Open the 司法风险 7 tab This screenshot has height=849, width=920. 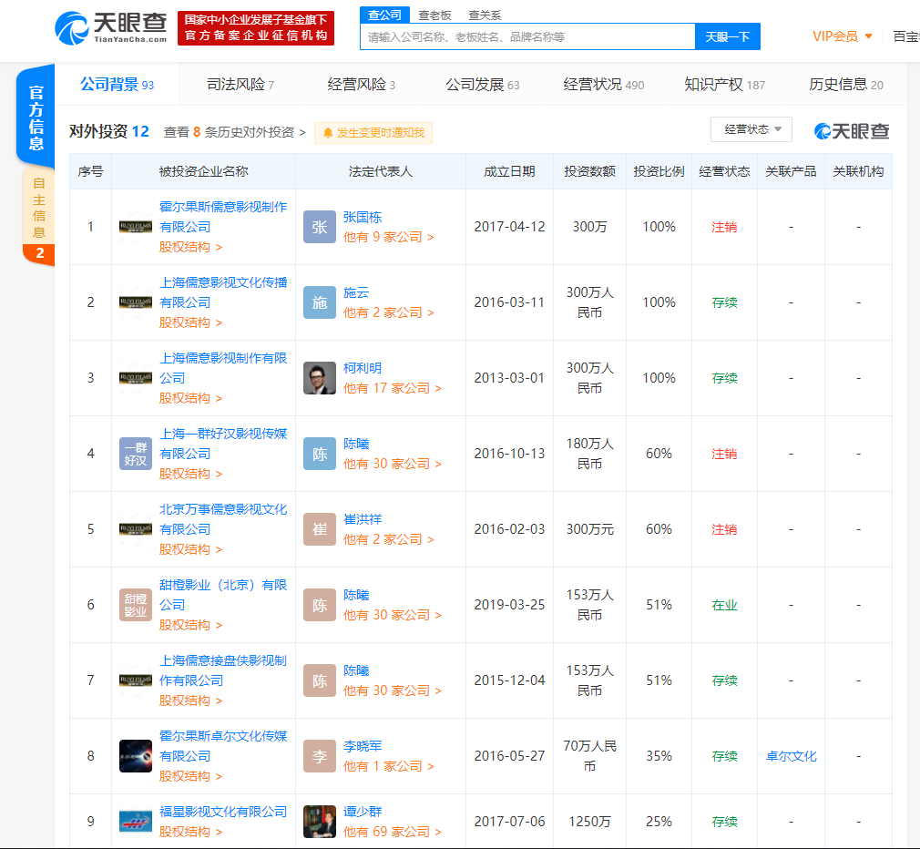(240, 85)
